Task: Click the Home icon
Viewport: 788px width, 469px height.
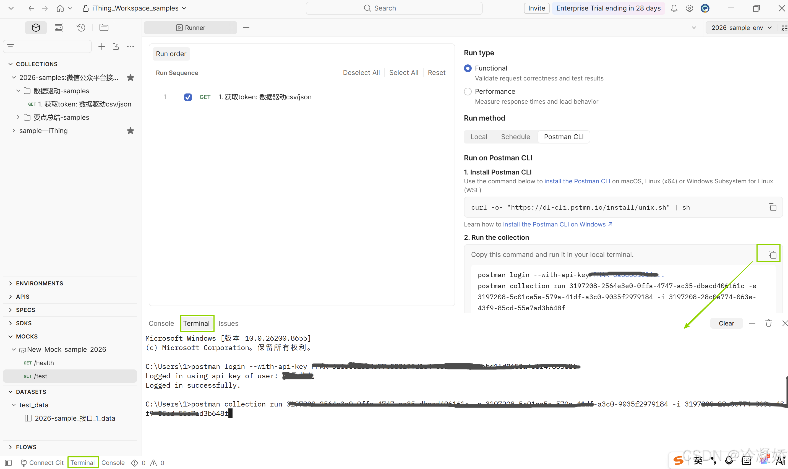Action: click(60, 8)
